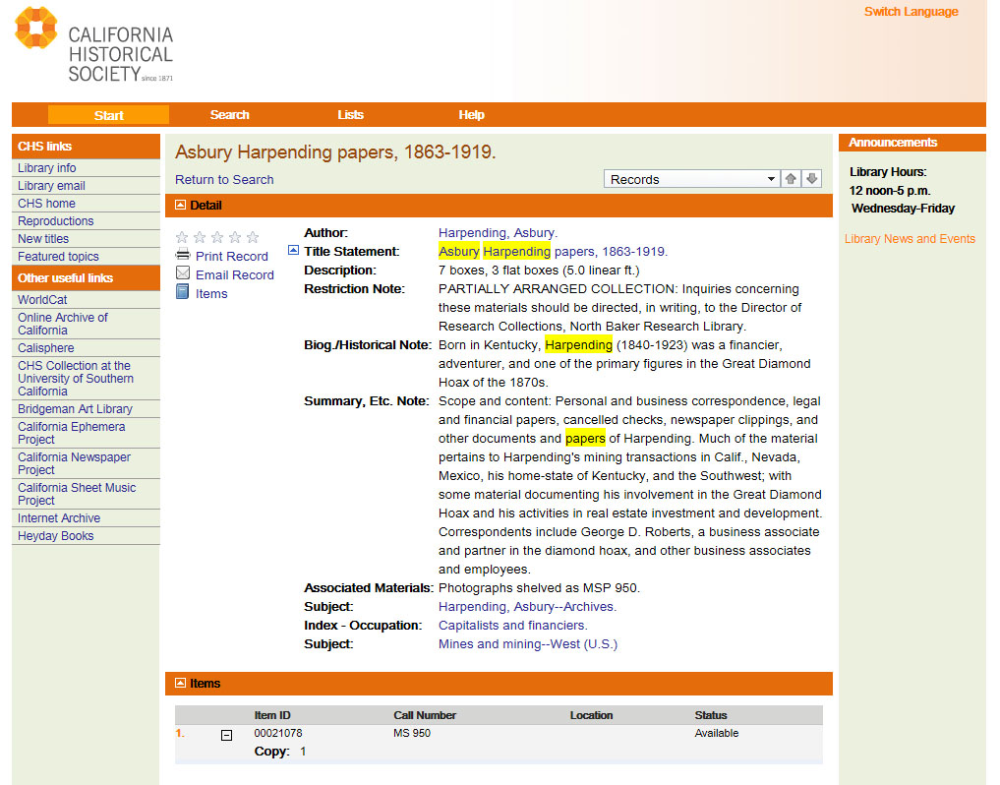Open Library info link
The image size is (1000, 785).
point(46,168)
